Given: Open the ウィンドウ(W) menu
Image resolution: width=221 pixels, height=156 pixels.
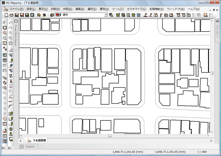Looking at the screenshot, I should coord(176,9).
